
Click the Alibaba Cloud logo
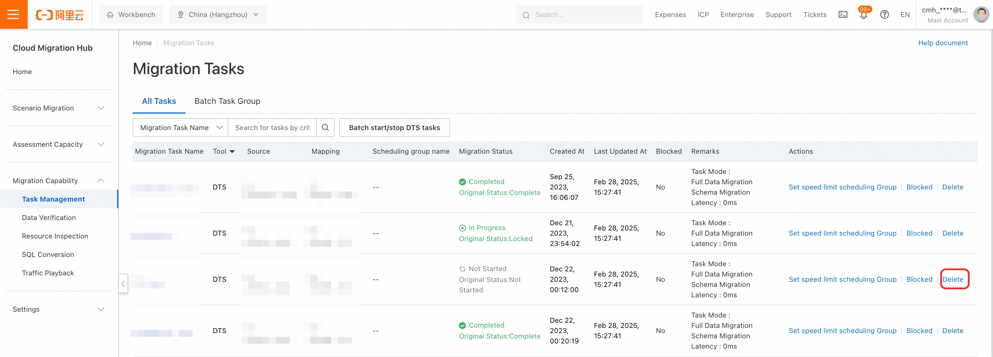tap(60, 15)
